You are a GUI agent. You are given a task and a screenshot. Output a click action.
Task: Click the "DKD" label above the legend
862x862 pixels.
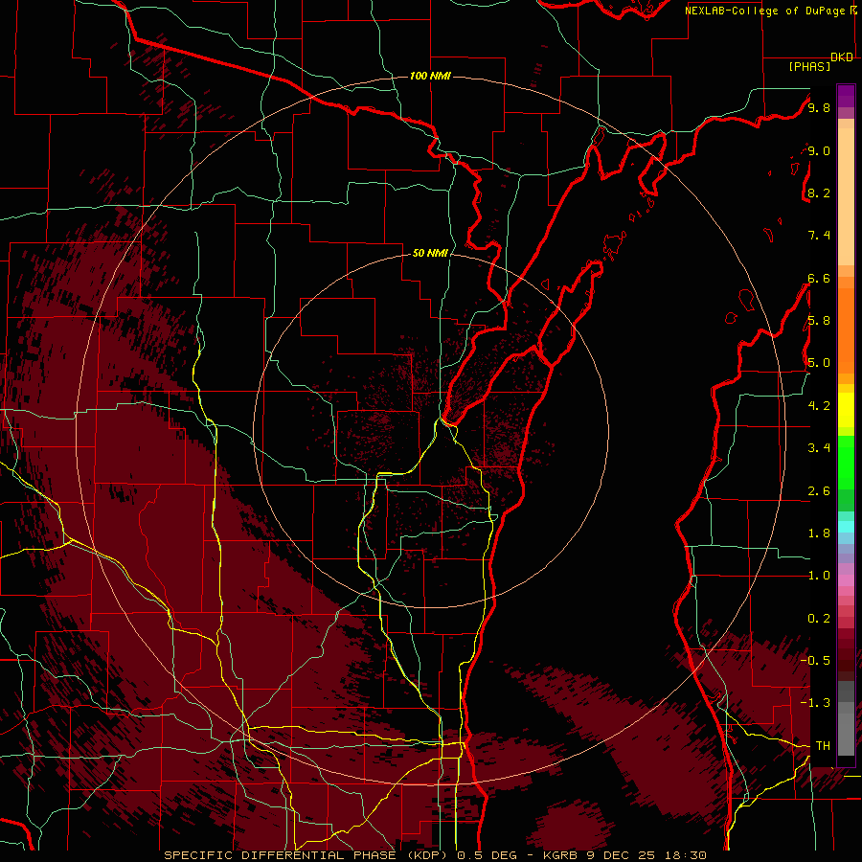tap(842, 57)
